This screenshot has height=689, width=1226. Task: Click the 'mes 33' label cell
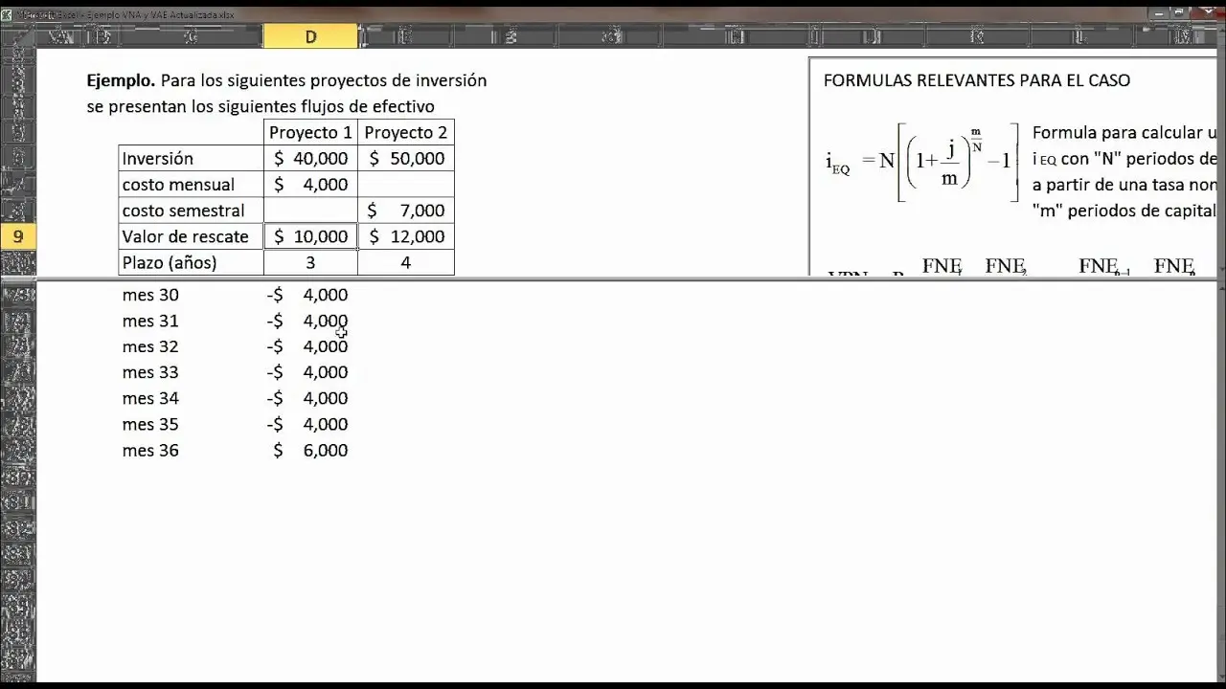[x=150, y=372]
